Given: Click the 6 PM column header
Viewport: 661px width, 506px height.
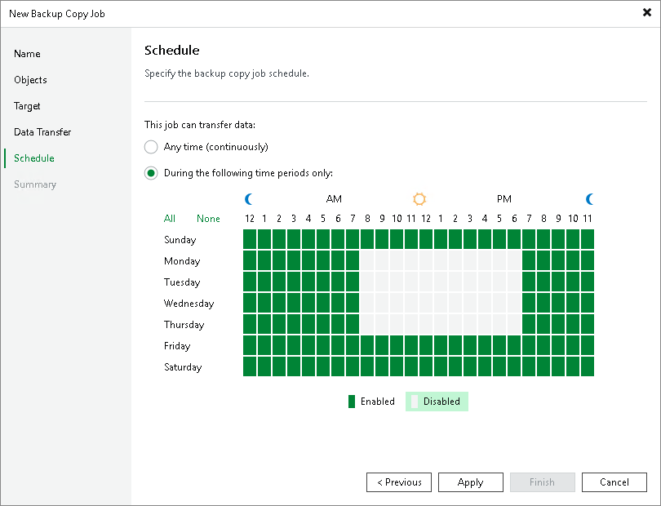Looking at the screenshot, I should click(x=514, y=219).
